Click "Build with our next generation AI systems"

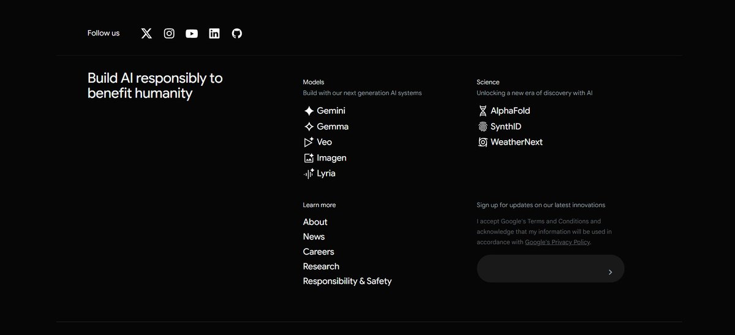click(362, 93)
